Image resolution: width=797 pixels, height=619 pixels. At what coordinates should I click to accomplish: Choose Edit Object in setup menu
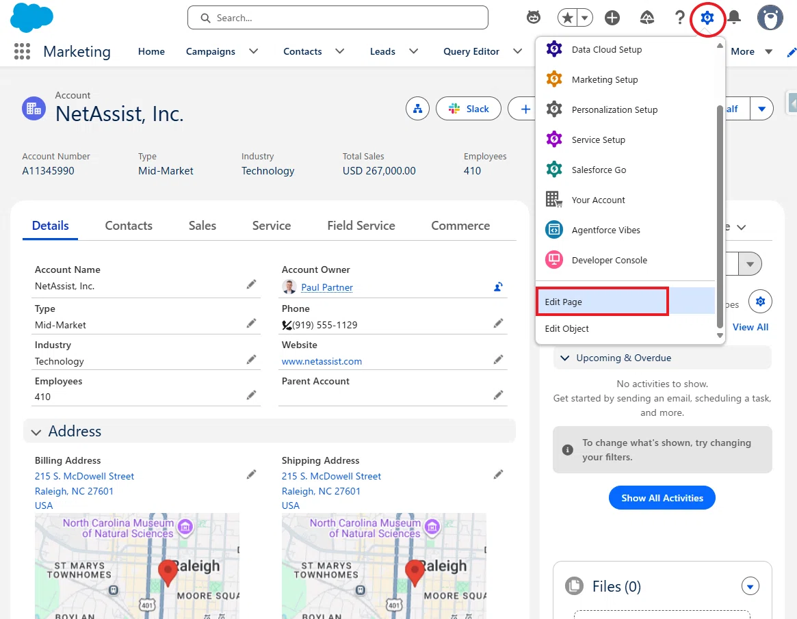coord(626,328)
